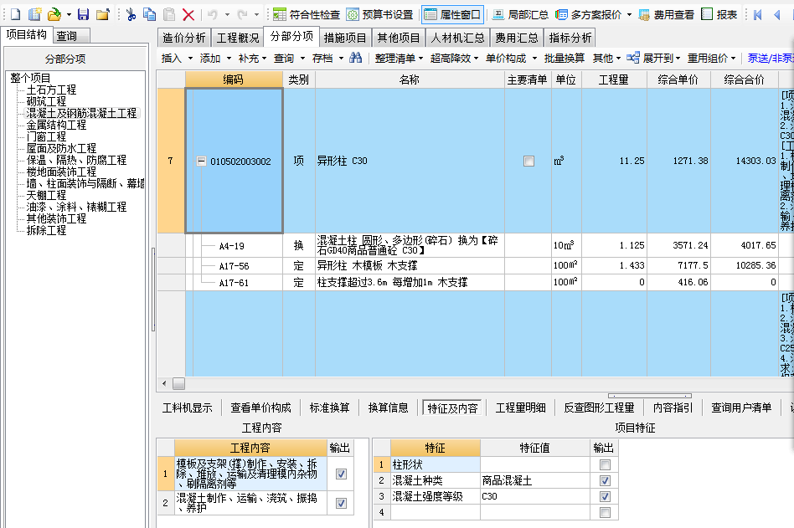Screen dimensions: 794x528
Task: Click the 属性窗口 icon
Action: [x=430, y=15]
